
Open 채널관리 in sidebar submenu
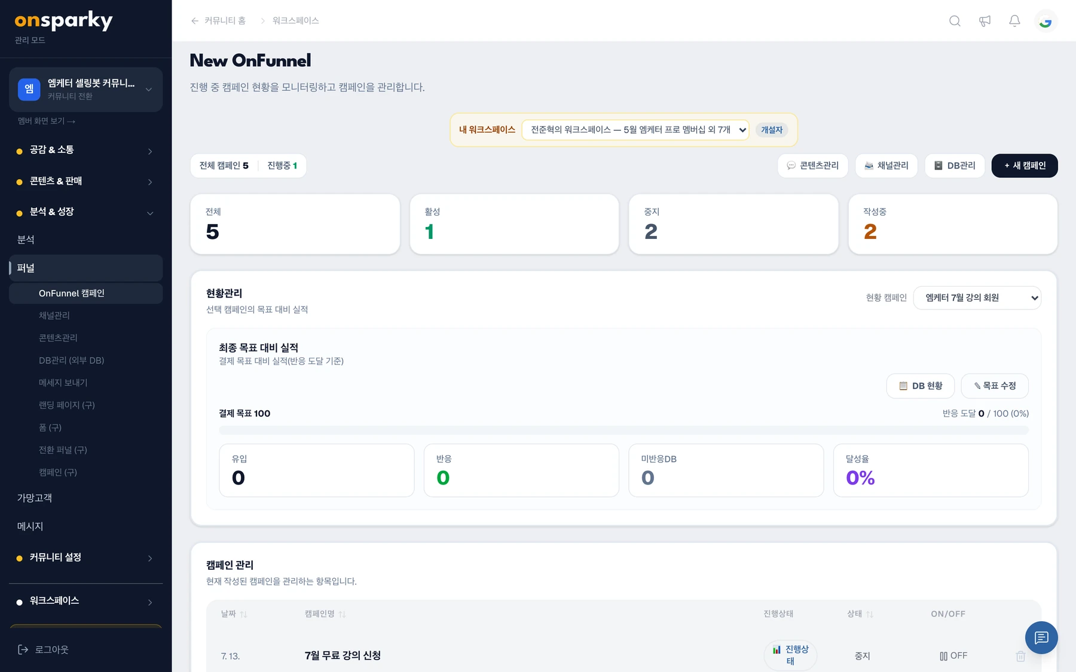[x=85, y=315]
